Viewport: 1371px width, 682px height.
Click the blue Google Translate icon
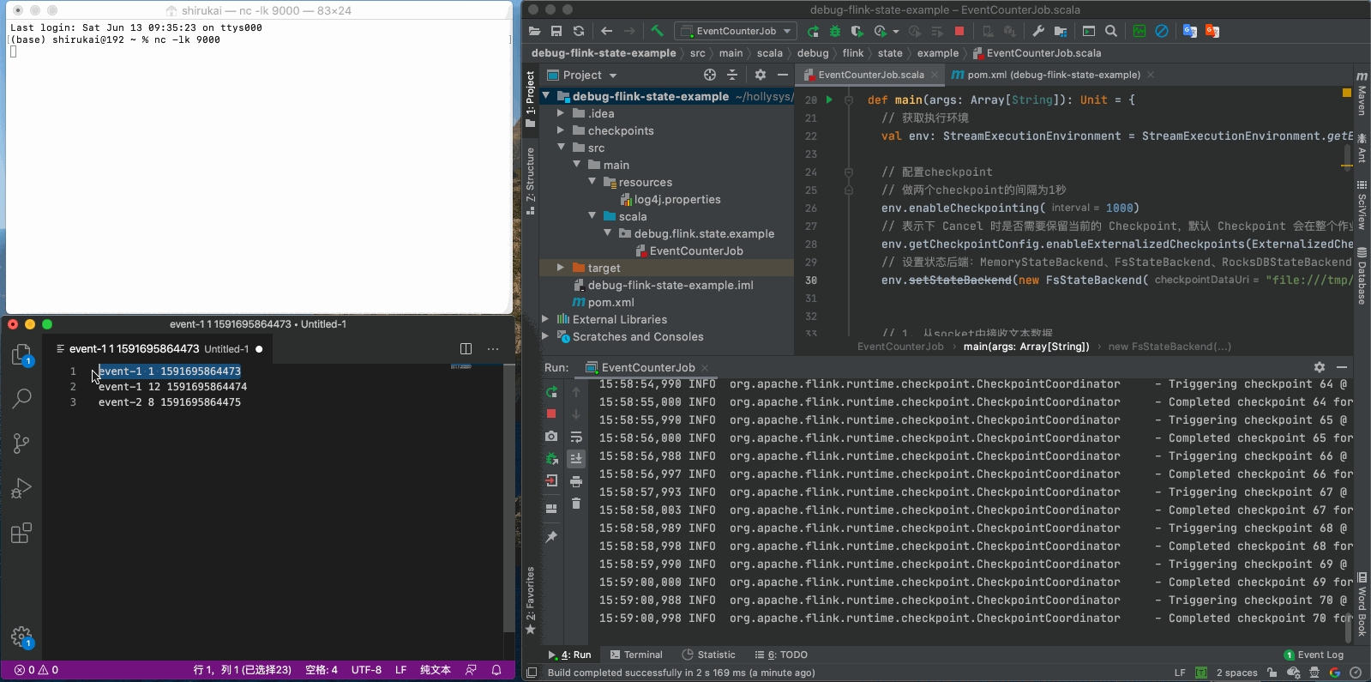pyautogui.click(x=1189, y=31)
